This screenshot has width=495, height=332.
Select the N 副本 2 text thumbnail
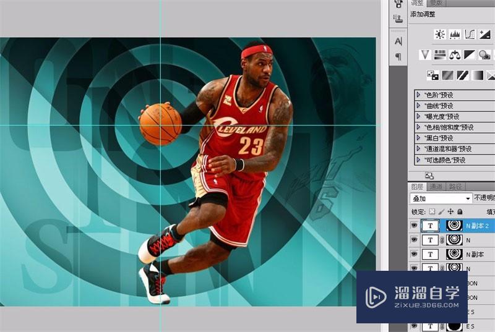pyautogui.click(x=430, y=226)
